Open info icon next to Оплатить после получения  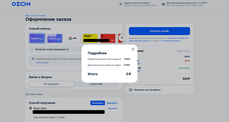(x=67, y=49)
